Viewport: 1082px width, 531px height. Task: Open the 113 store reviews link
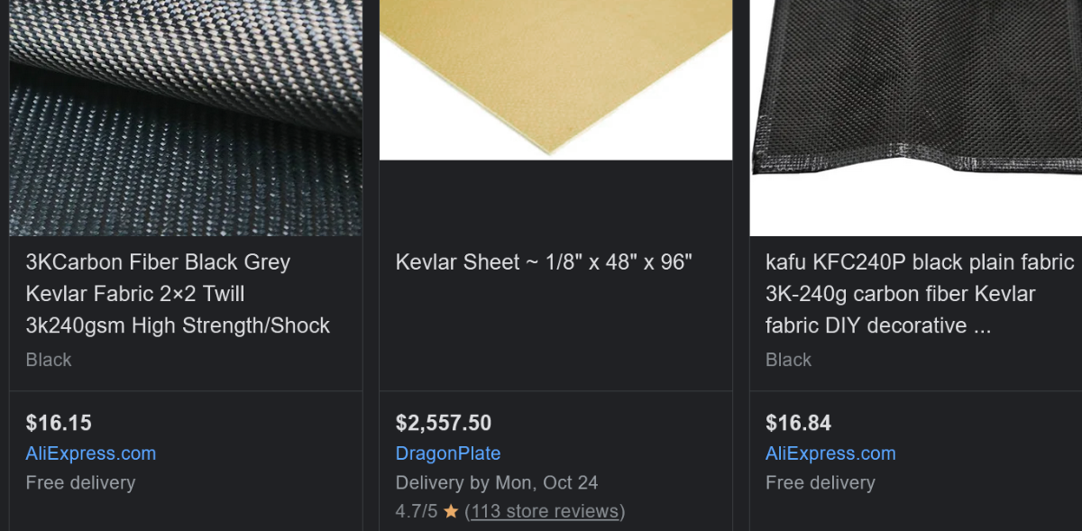[545, 512]
